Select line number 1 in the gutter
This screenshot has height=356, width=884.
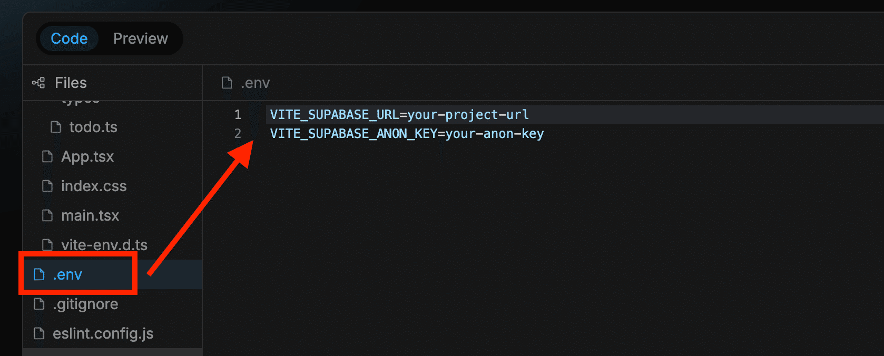[238, 115]
